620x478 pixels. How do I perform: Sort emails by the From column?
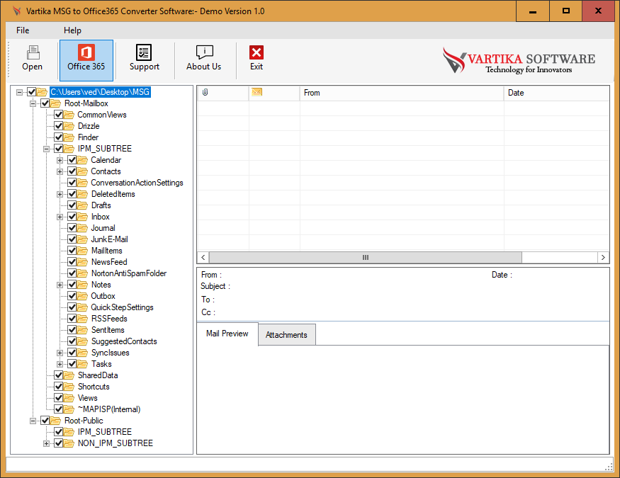[x=402, y=93]
